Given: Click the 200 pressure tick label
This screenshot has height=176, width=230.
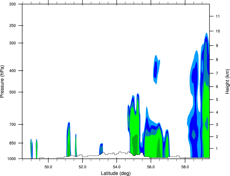Looking at the screenshot, I should click(x=13, y=4).
